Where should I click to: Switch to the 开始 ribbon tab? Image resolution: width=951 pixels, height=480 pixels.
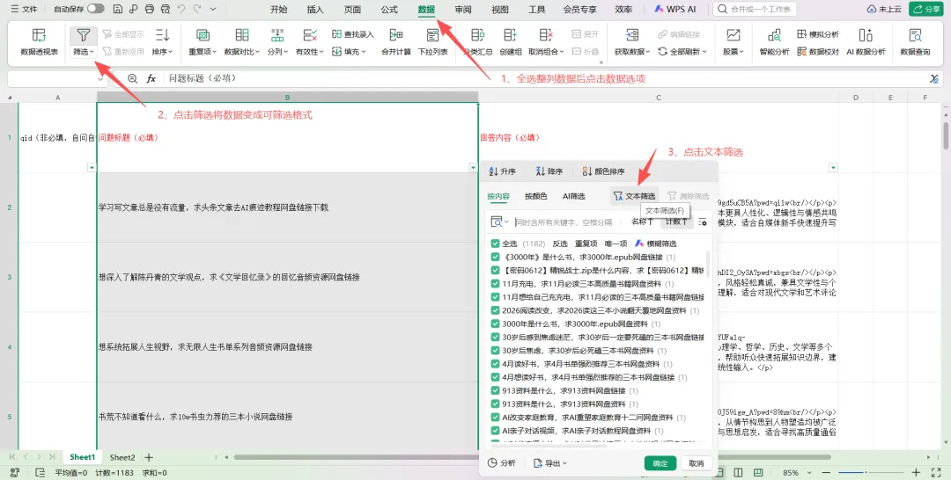[278, 9]
